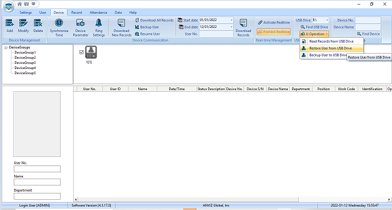Click Backup User in ribbon

pos(147,27)
